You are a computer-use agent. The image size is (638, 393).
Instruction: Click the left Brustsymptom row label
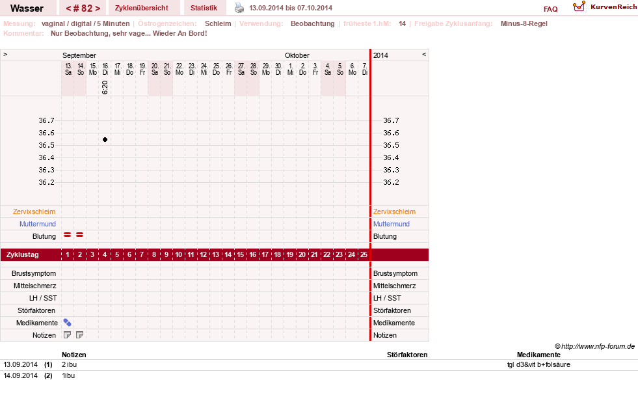coord(34,273)
